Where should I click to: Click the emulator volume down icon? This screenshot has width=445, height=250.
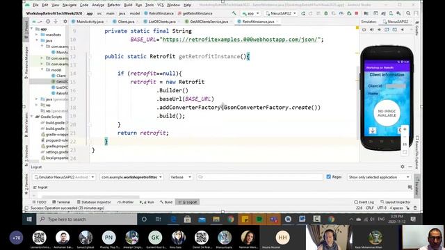379,29
